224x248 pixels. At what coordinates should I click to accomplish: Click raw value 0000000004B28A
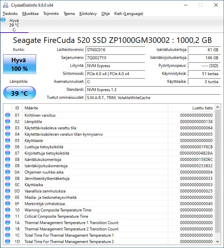pos(196,153)
